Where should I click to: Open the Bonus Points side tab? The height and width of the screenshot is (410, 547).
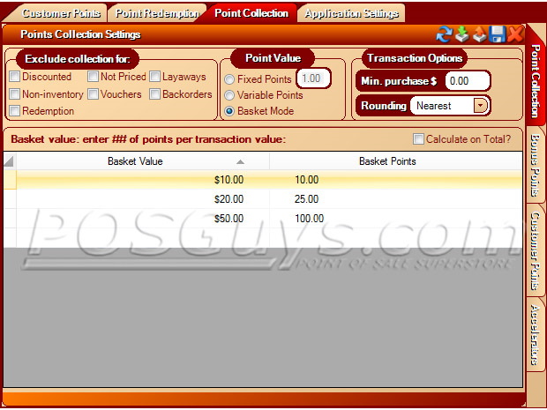535,165
